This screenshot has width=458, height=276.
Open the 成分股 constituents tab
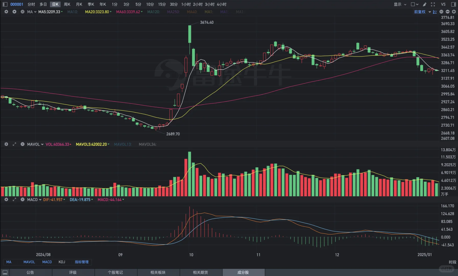[243, 272]
